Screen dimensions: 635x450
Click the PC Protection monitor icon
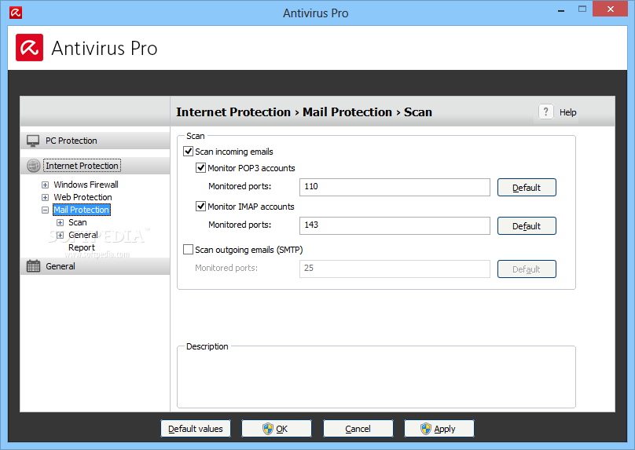pyautogui.click(x=33, y=141)
